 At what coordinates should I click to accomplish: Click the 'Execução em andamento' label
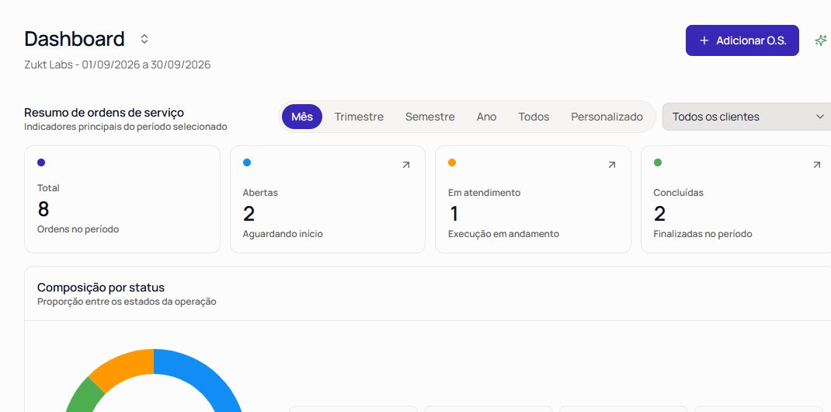(x=503, y=234)
